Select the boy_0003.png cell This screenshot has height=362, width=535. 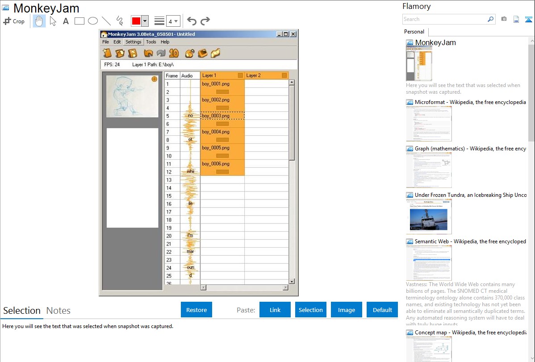coord(222,116)
